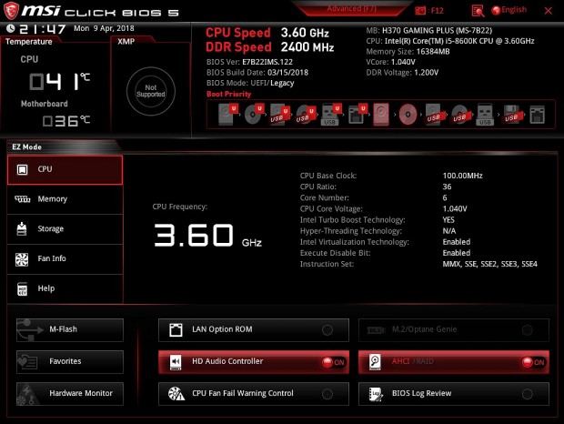The height and width of the screenshot is (424, 564).
Task: Click Intel Turbo Boost Technology YES value
Action: [x=448, y=219]
